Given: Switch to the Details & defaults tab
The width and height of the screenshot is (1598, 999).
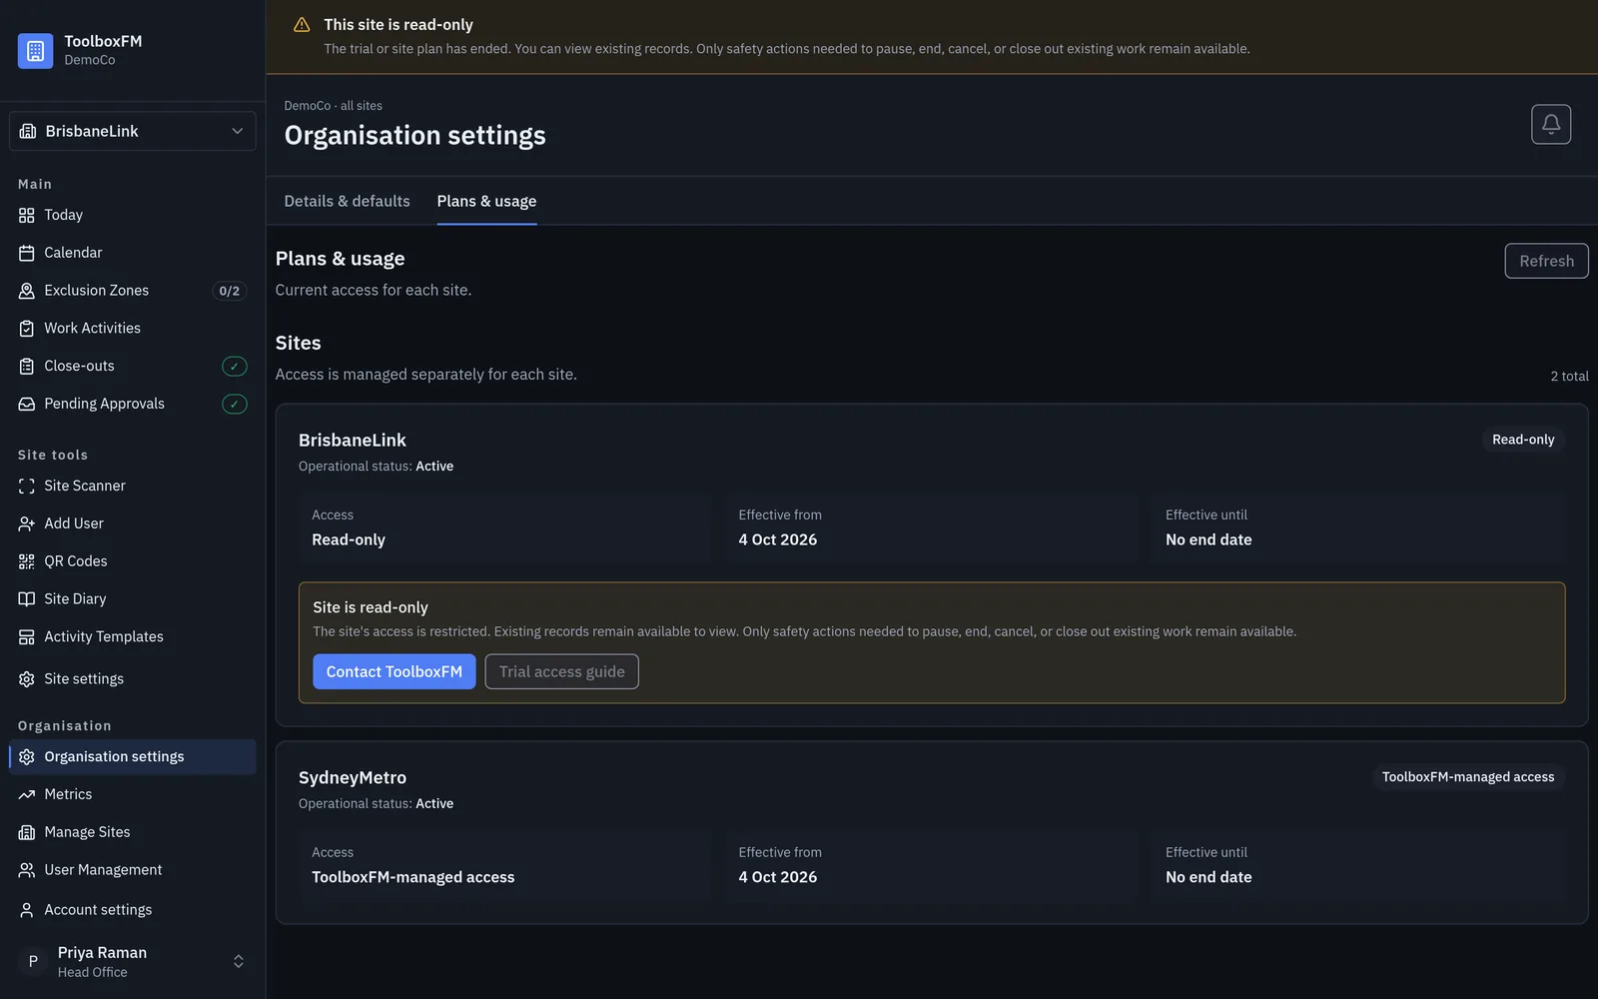Looking at the screenshot, I should click(x=347, y=201).
